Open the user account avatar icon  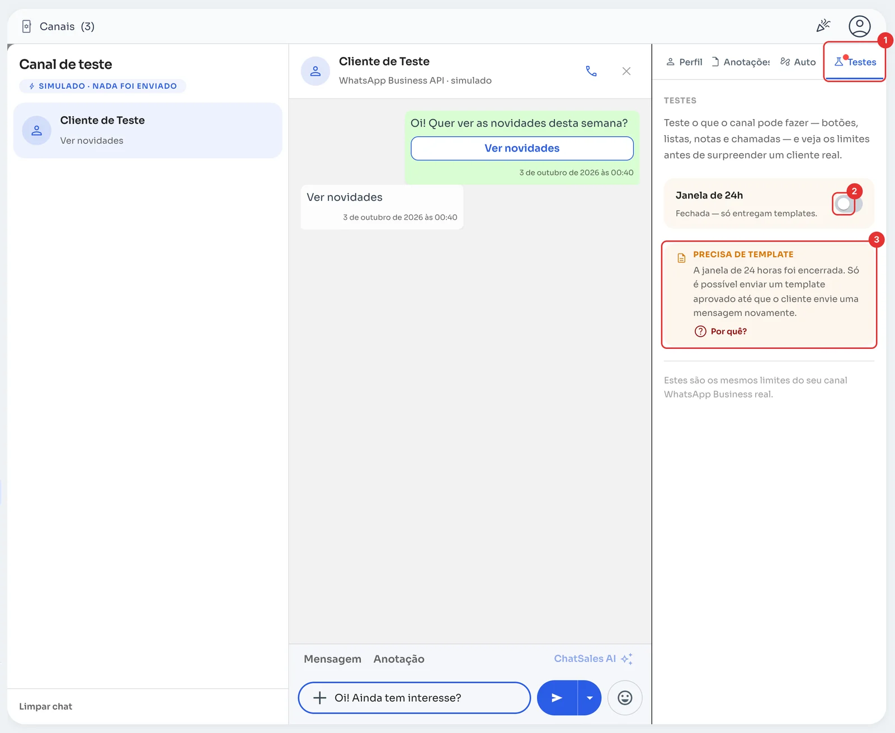click(x=859, y=26)
